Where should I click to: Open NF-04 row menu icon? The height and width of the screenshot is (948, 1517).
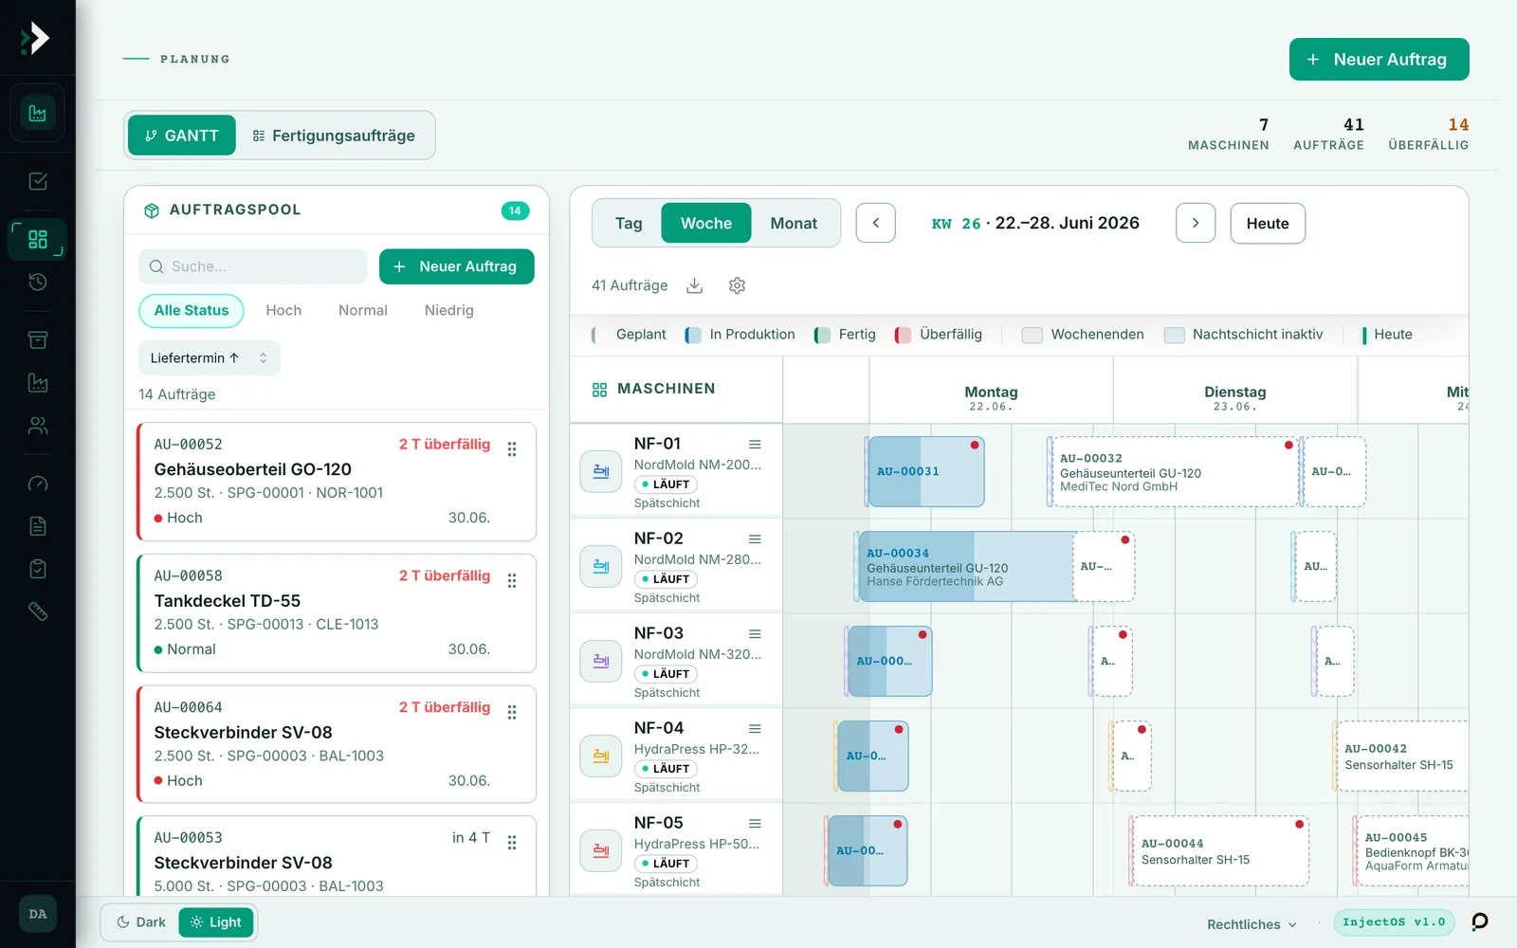tap(755, 729)
